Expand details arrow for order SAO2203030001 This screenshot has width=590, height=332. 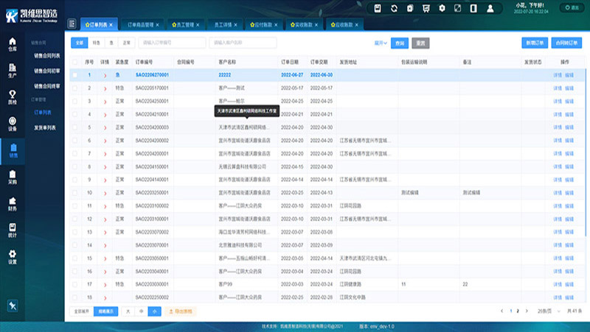click(105, 285)
